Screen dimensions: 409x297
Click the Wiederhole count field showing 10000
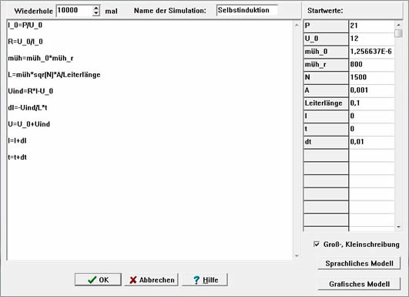click(x=75, y=11)
